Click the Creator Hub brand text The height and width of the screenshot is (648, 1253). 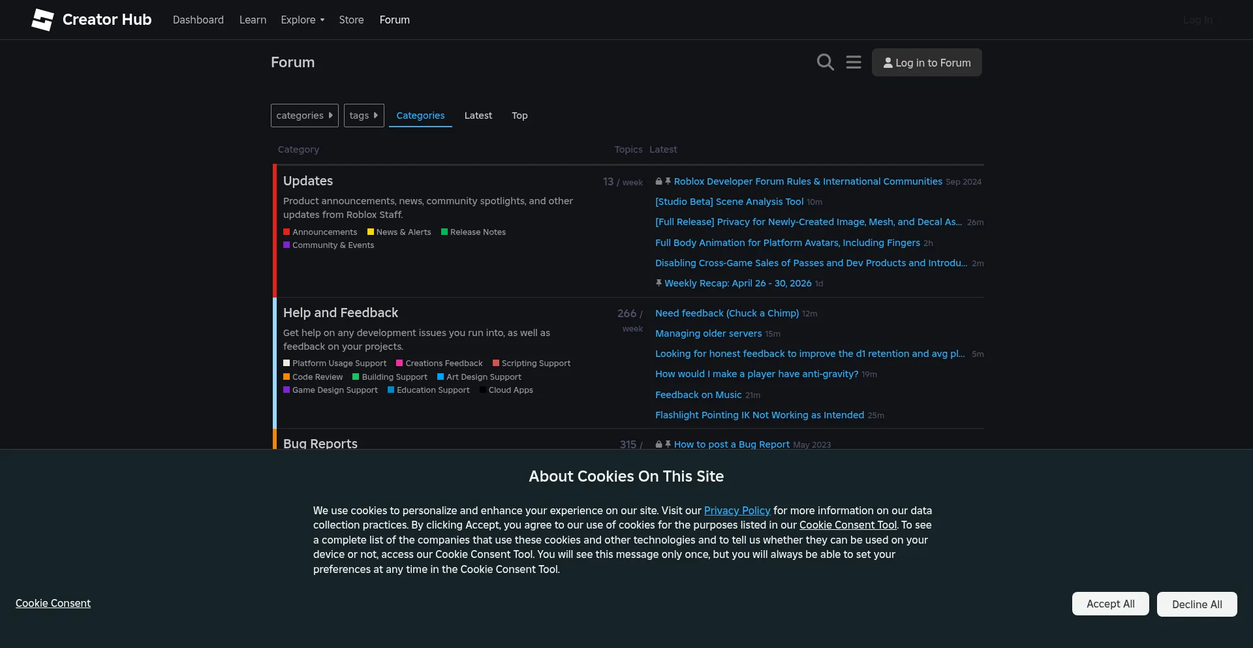[x=107, y=20]
